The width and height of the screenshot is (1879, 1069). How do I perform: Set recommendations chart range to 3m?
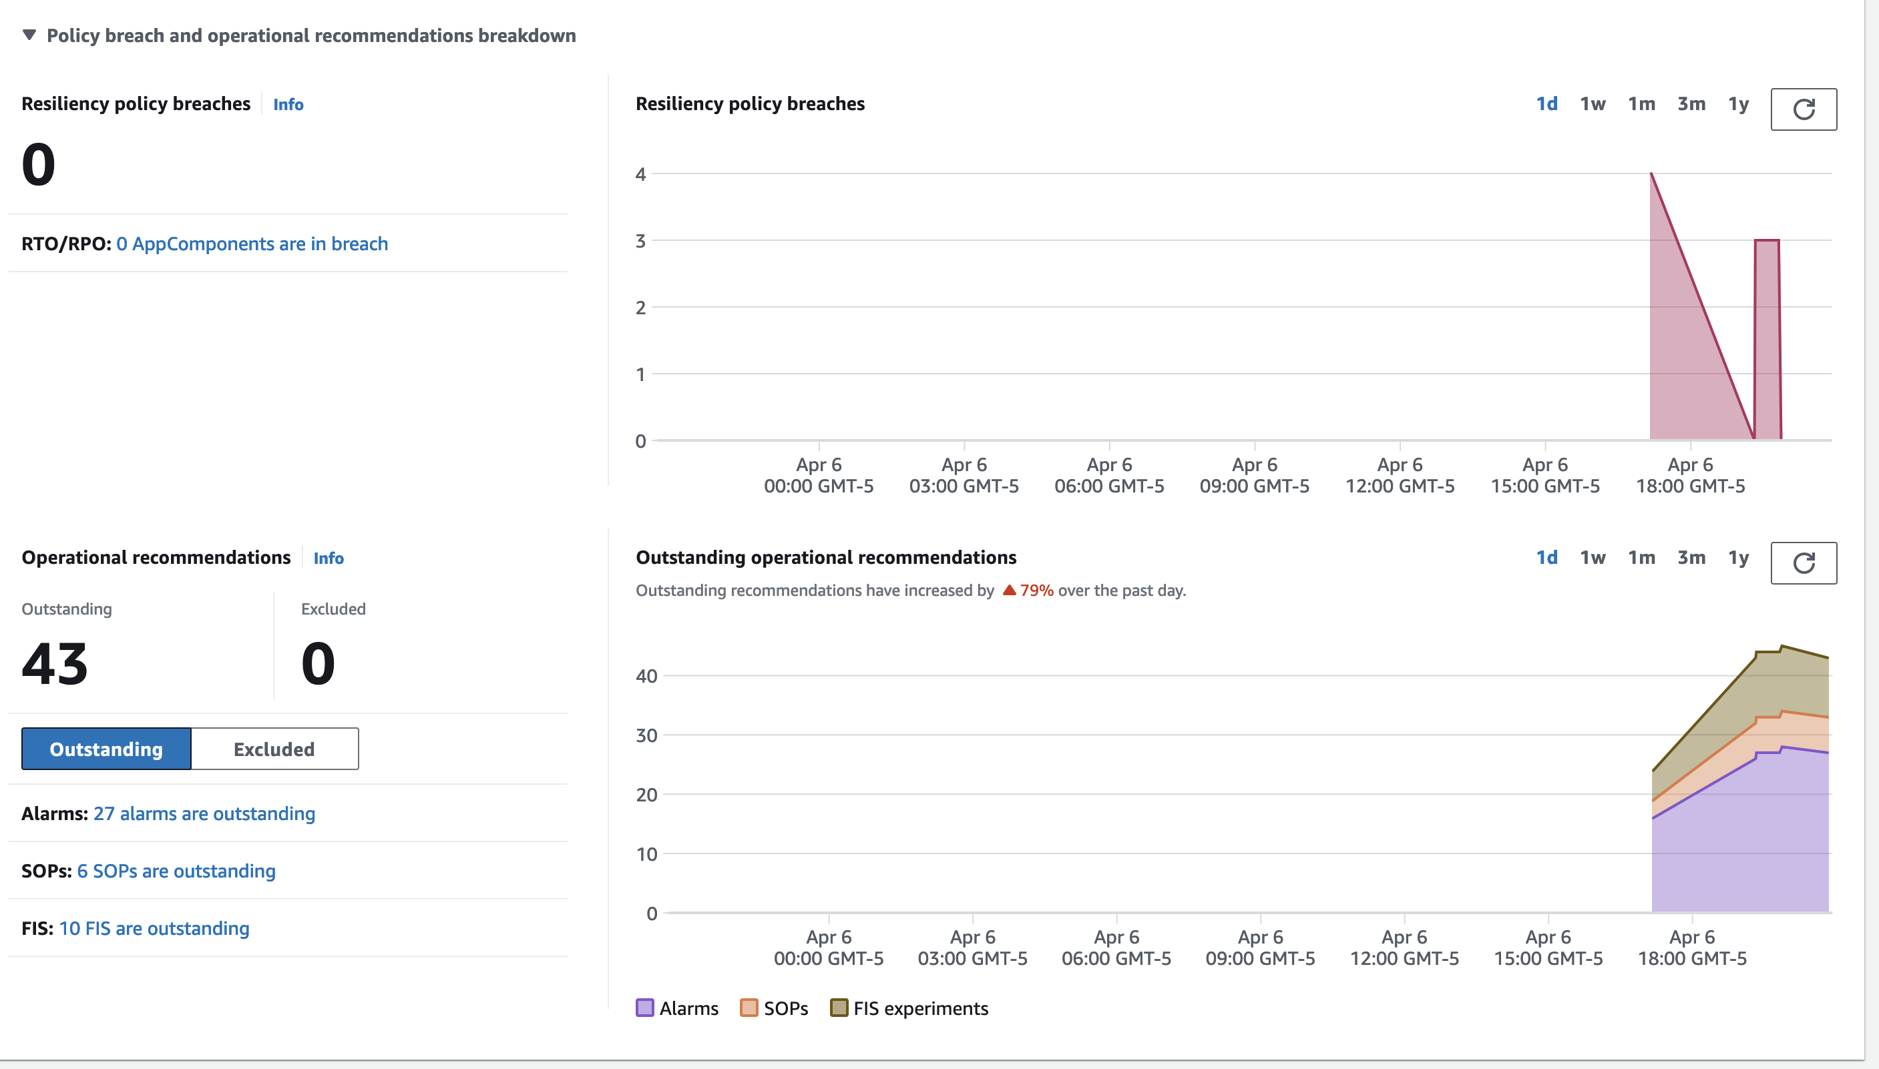click(x=1691, y=557)
